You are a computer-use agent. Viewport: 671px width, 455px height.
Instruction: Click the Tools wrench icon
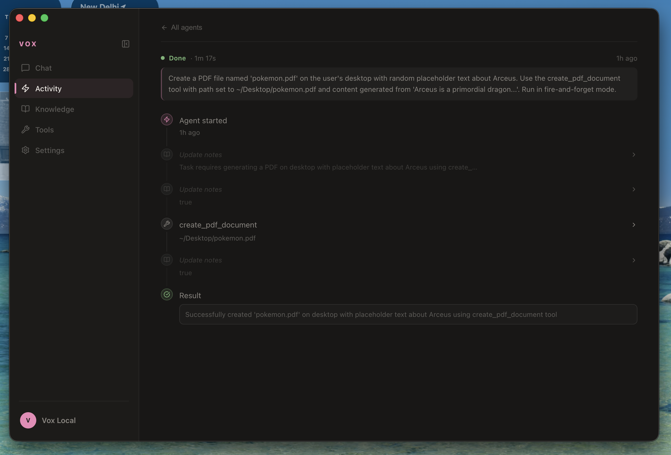25,130
